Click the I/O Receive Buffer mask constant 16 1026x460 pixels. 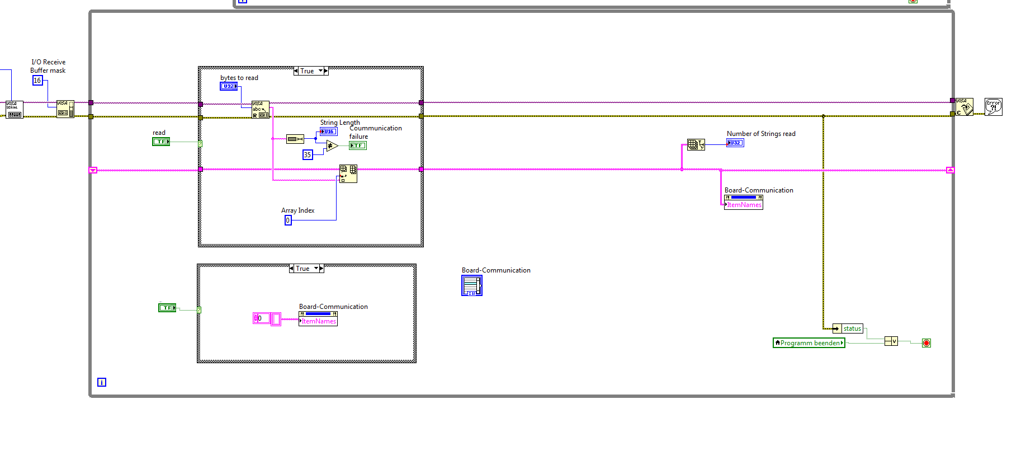click(37, 81)
